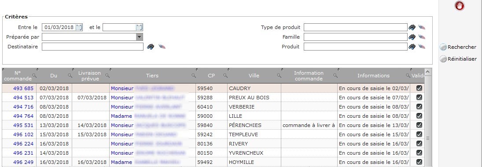Search Type de produit with the binoculars icon
This screenshot has height=167, width=482.
[412, 27]
